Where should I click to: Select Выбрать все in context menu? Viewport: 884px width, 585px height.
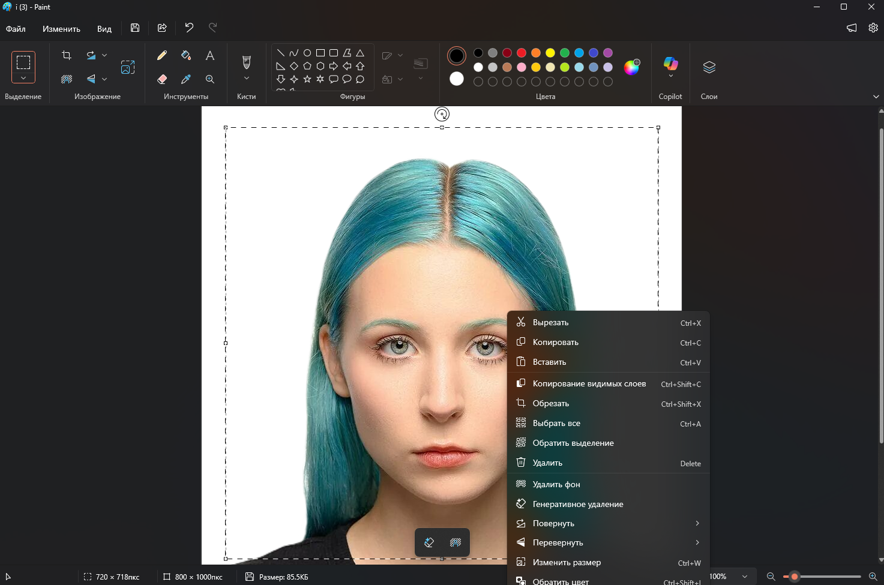click(x=609, y=423)
